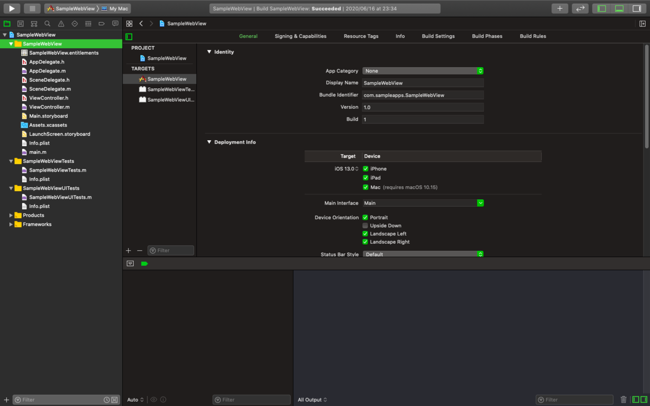
Task: Disable Landscape Left orientation
Action: pos(365,234)
